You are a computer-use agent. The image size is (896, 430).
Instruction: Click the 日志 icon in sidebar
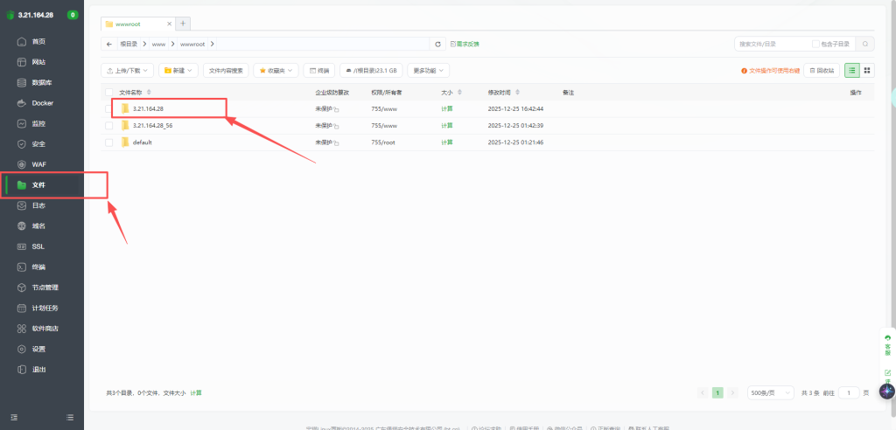(x=22, y=205)
